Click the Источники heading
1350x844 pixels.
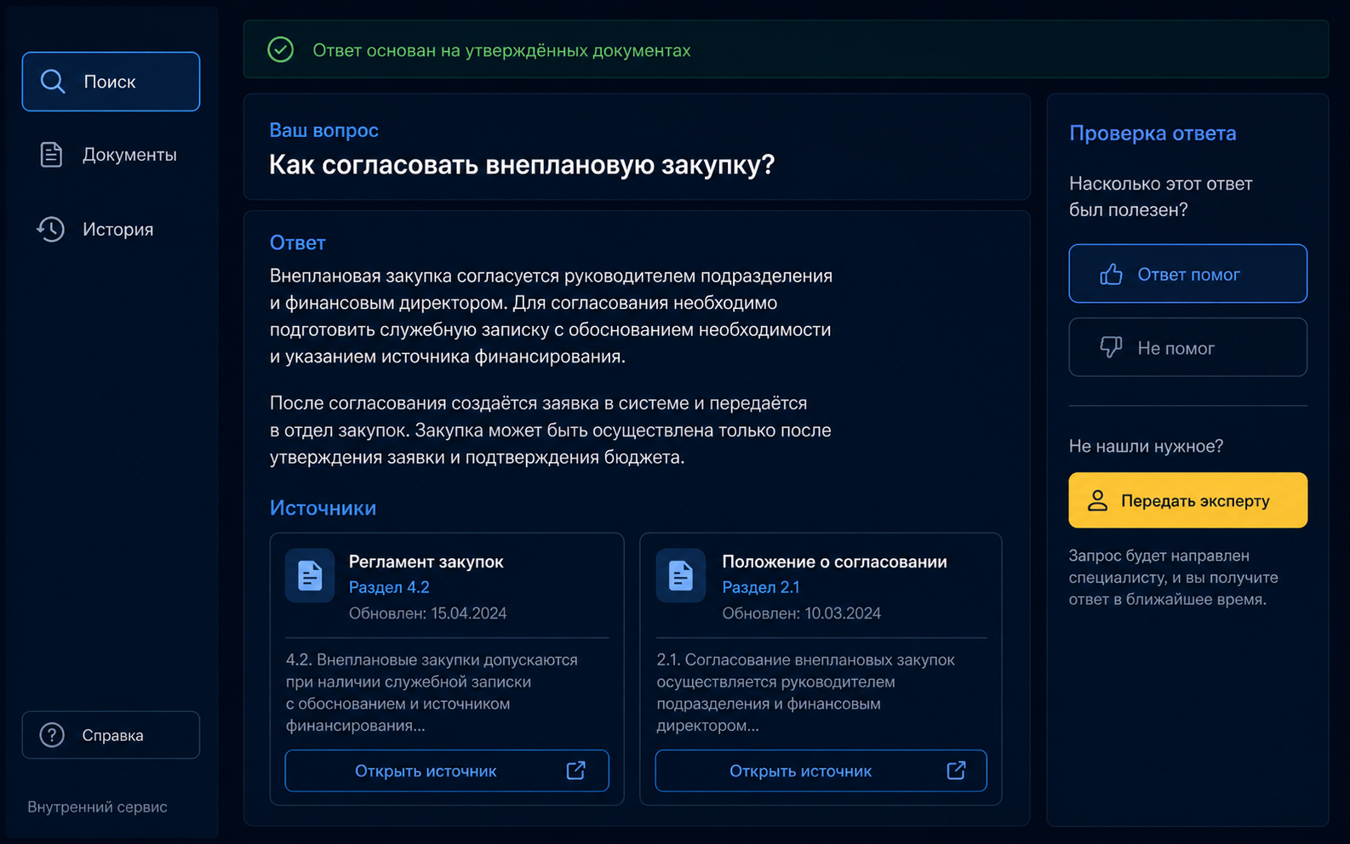[x=323, y=508]
